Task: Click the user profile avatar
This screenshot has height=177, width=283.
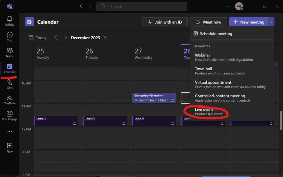Action: pyautogui.click(x=239, y=6)
